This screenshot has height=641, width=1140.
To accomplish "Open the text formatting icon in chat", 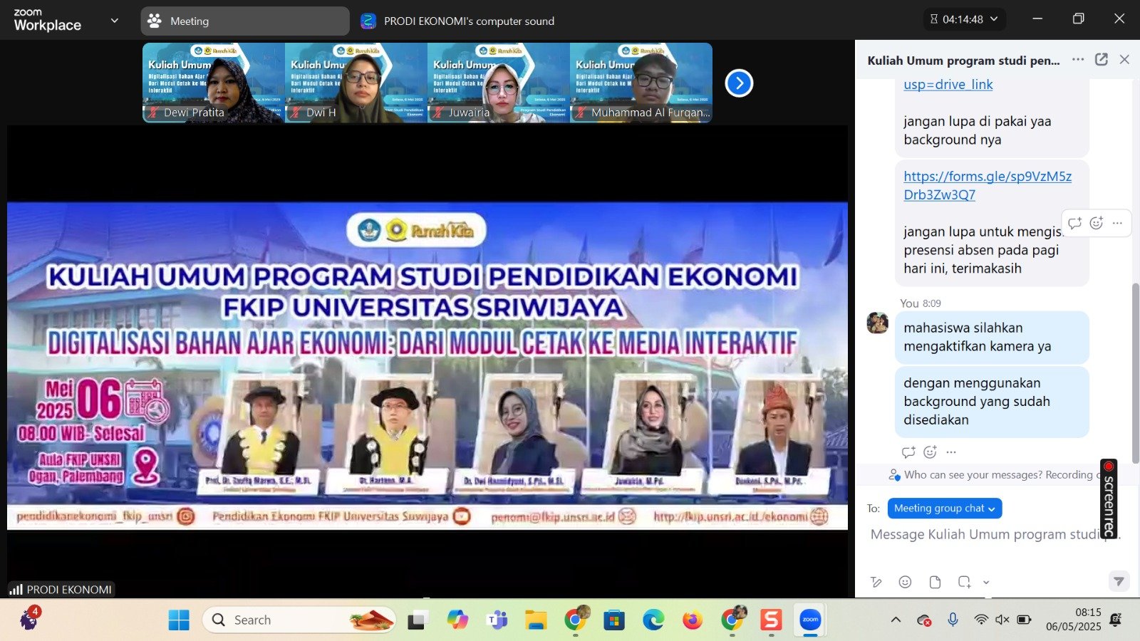I will [x=876, y=582].
